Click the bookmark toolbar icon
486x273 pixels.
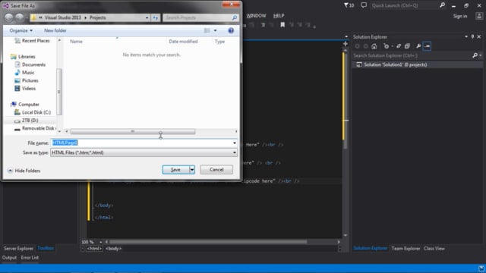[x=282, y=25]
